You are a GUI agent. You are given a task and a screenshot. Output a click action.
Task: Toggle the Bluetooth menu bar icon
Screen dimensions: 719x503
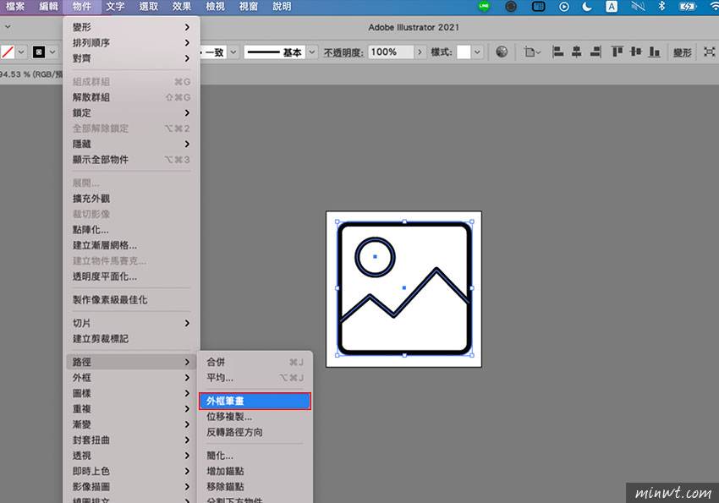coord(661,7)
